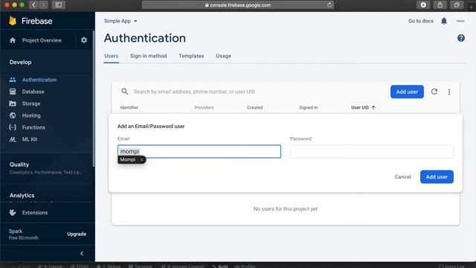Click the Firebase flame logo
This screenshot has height=268, width=476.
pyautogui.click(x=13, y=21)
